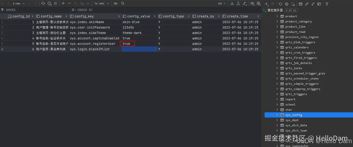
Task: Select the qrtz_job_details table
Action: [x=298, y=63]
